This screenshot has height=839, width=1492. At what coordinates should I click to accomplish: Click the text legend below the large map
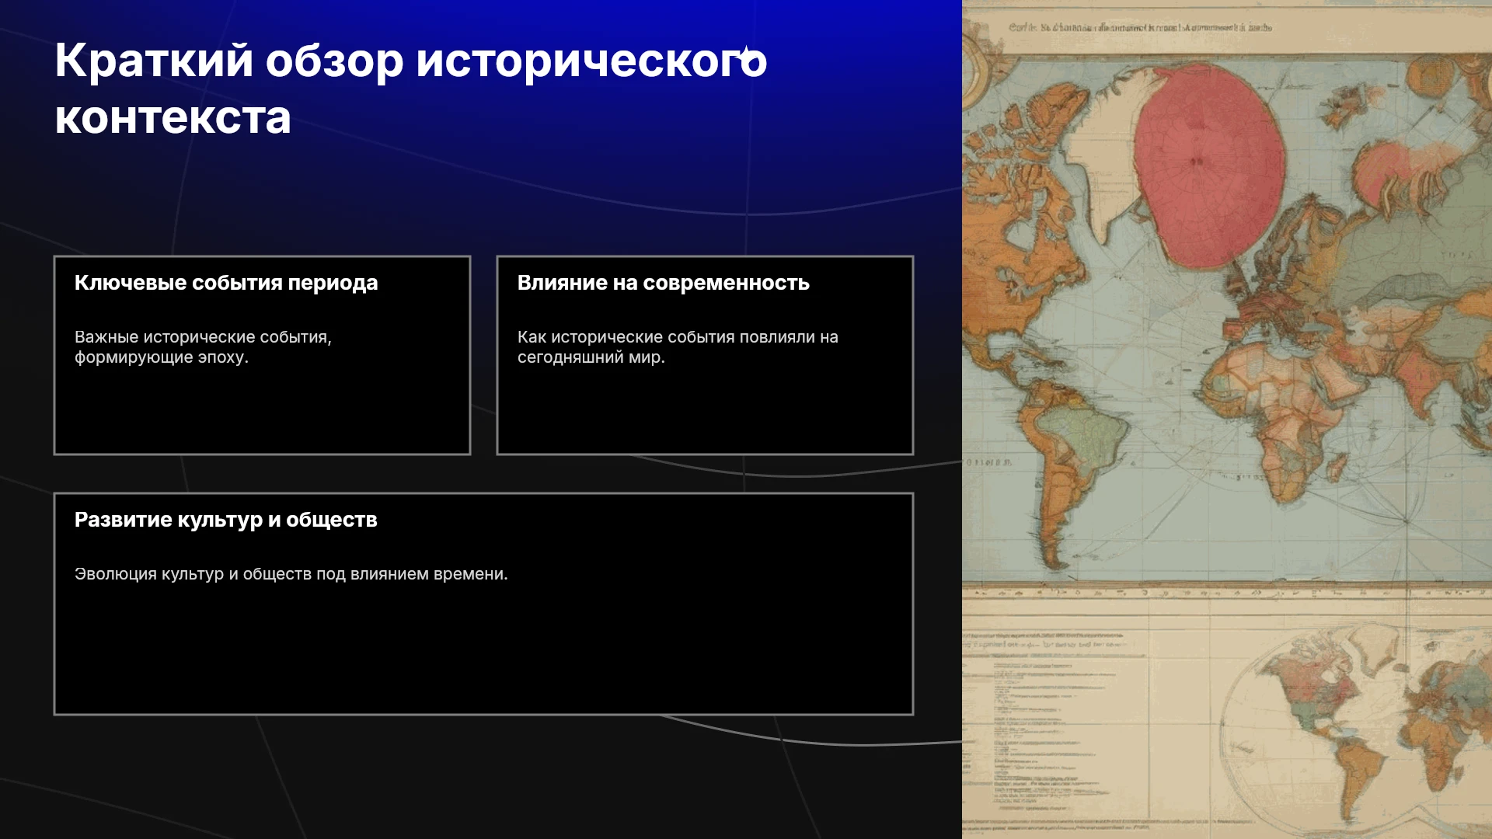(x=1057, y=722)
